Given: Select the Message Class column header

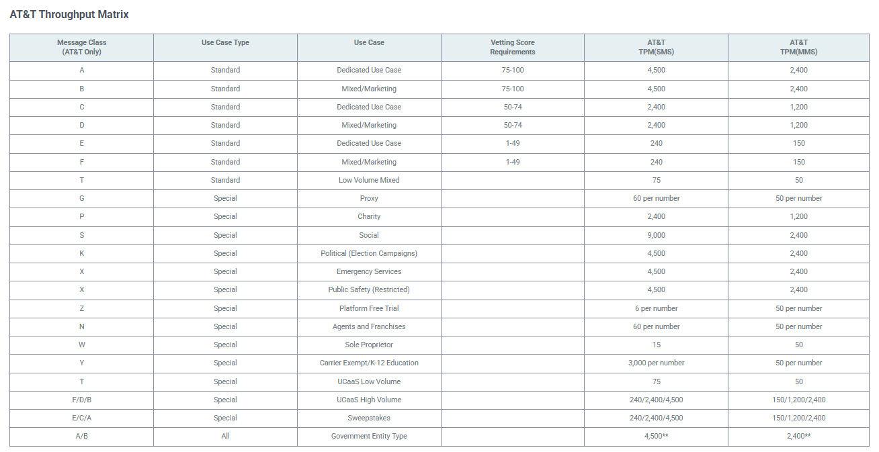Looking at the screenshot, I should pos(81,47).
